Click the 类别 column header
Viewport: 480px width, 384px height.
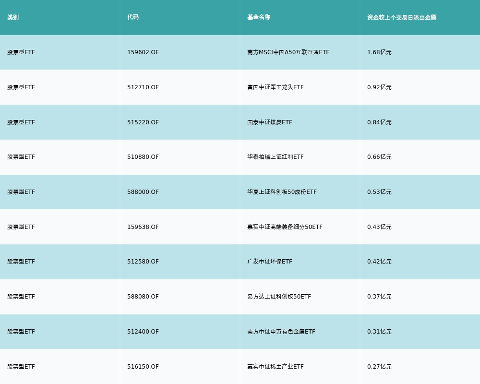13,17
